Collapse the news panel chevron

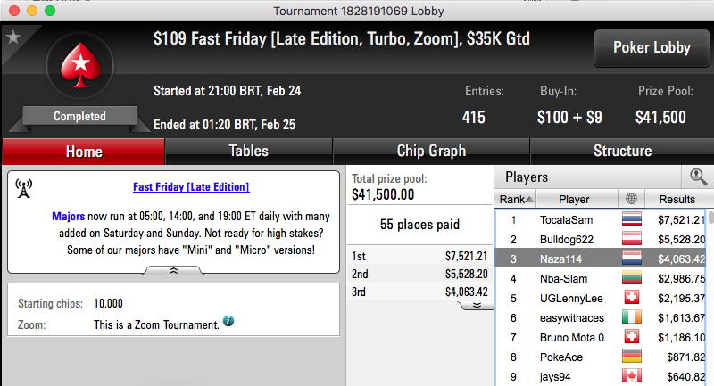173,270
